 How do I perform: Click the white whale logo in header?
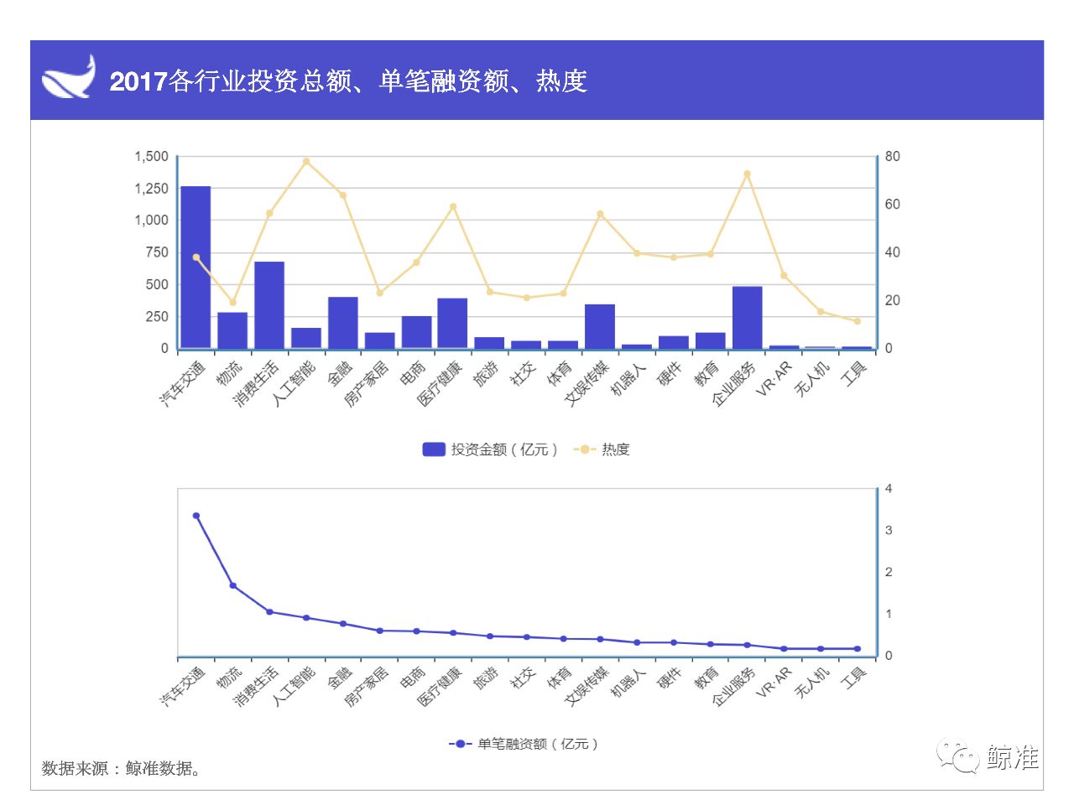click(x=69, y=77)
